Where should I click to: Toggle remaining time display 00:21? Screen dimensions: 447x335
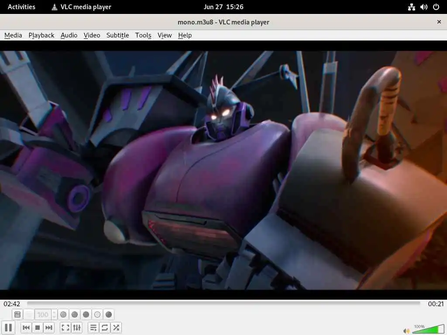(x=436, y=304)
